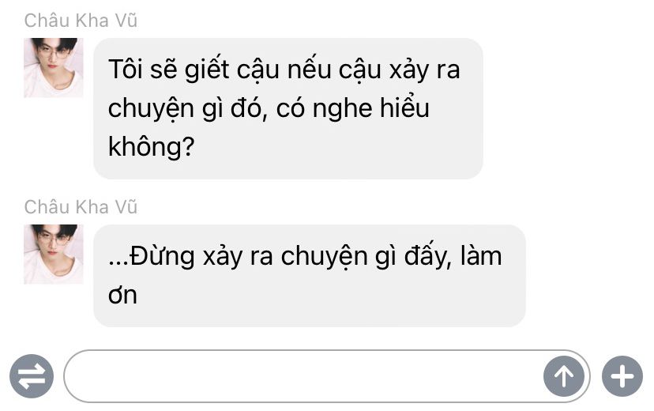Tap the swap arrows icon beside the input
This screenshot has height=411, width=654.
pyautogui.click(x=32, y=376)
